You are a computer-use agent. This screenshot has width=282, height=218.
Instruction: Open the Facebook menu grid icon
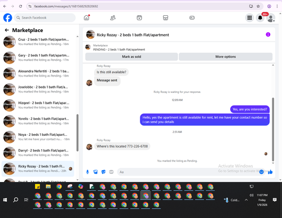coord(249,17)
